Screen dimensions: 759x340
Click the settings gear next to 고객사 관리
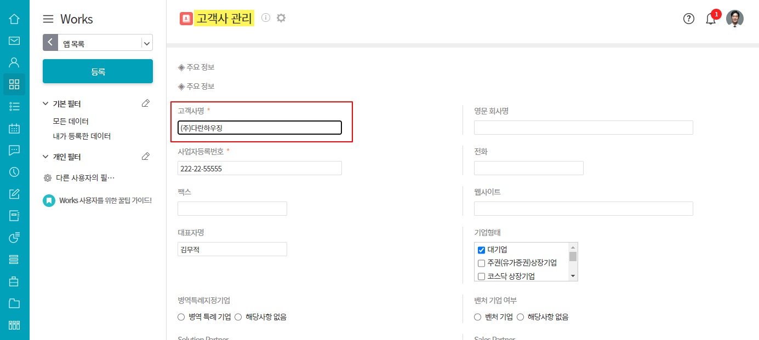(281, 18)
